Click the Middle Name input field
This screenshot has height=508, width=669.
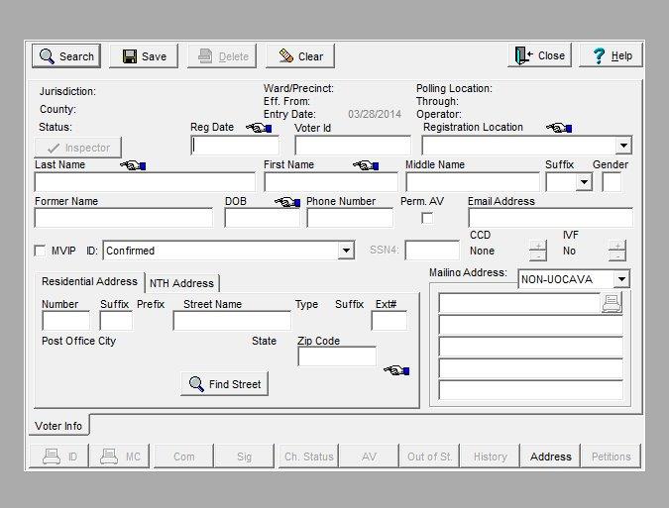click(x=473, y=182)
